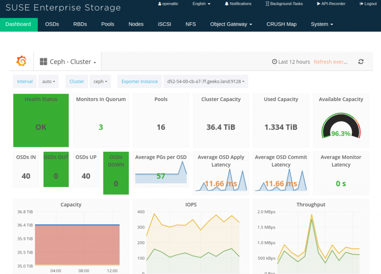381x274 pixels.
Task: Click the Health Status OK panel
Action: (41, 121)
